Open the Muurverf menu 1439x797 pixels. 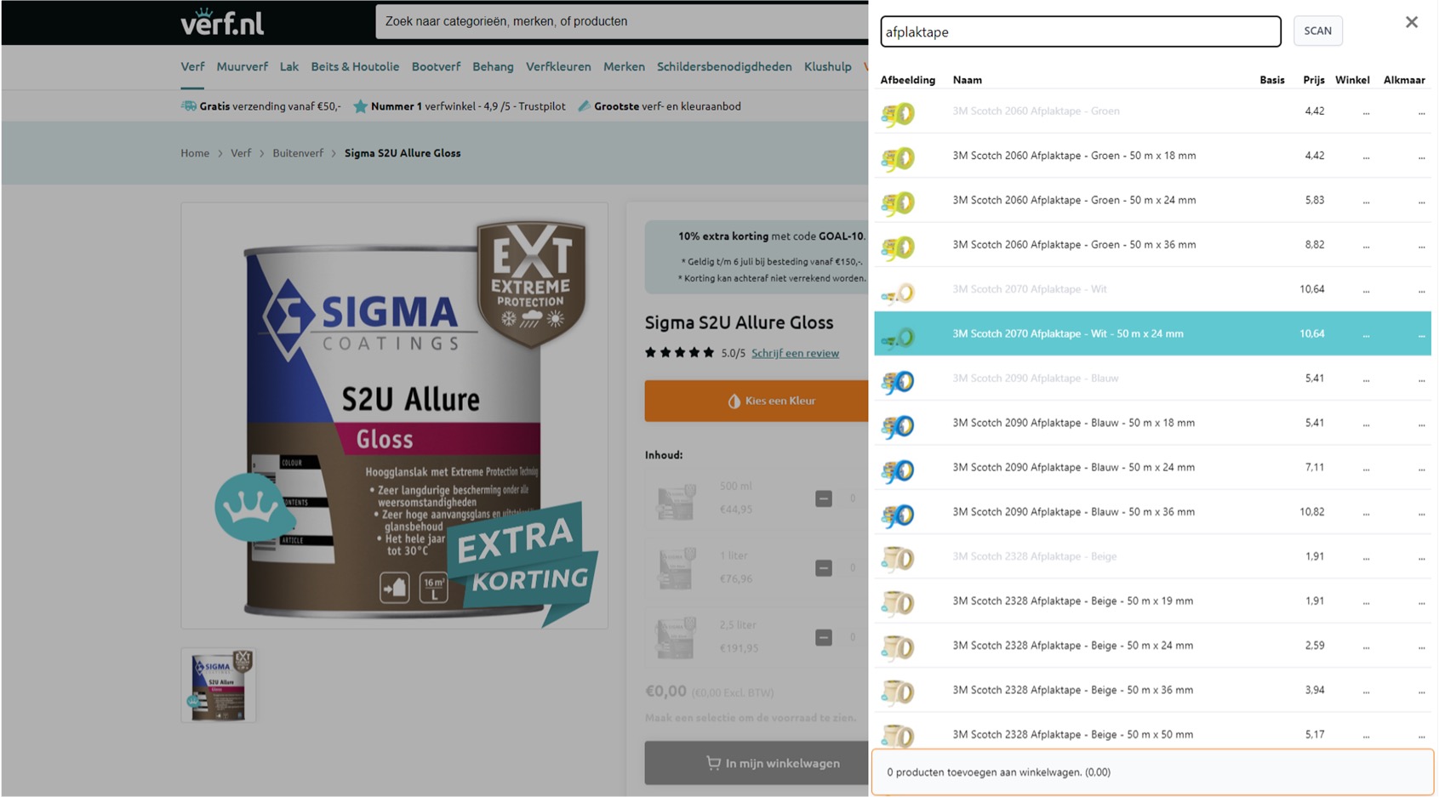pos(242,66)
